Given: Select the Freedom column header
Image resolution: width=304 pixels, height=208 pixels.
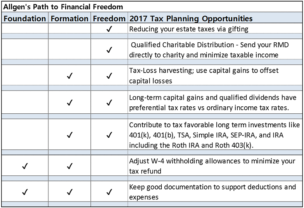Looking at the screenshot, I should click(109, 19).
